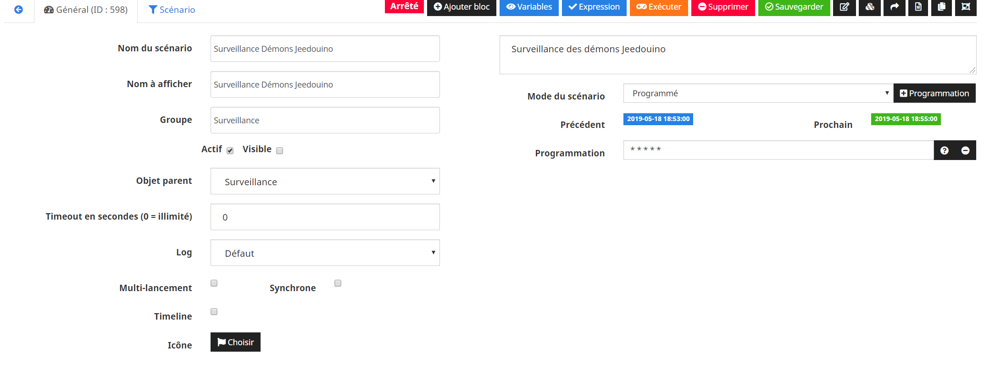Enable the Multi-lancement checkbox
The image size is (984, 370).
click(214, 283)
